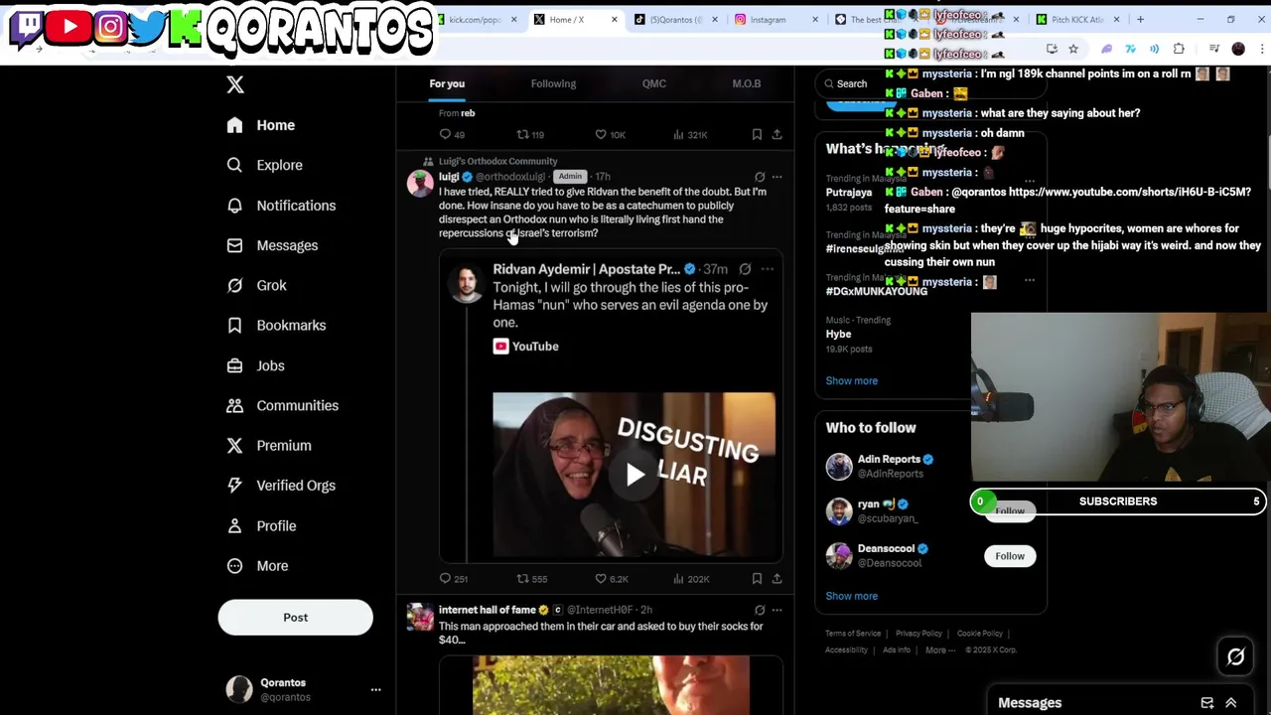Open luigi's profile avatar

[420, 183]
